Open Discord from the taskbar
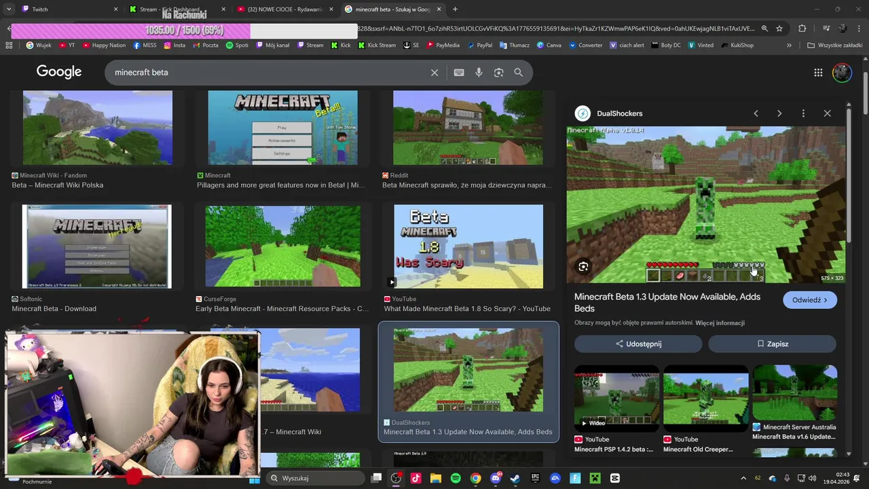This screenshot has width=869, height=489. point(496,479)
